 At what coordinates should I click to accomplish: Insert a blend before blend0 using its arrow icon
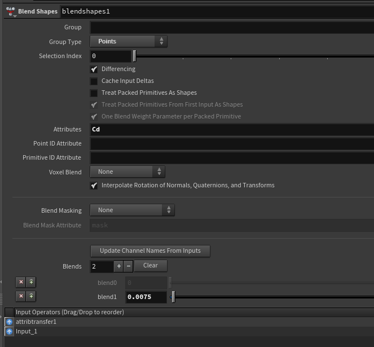pos(31,282)
